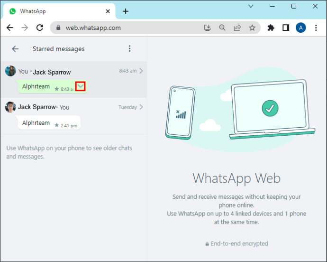Go back from Starred messages panel
Viewport: 327px width, 262px height.
[x=15, y=49]
